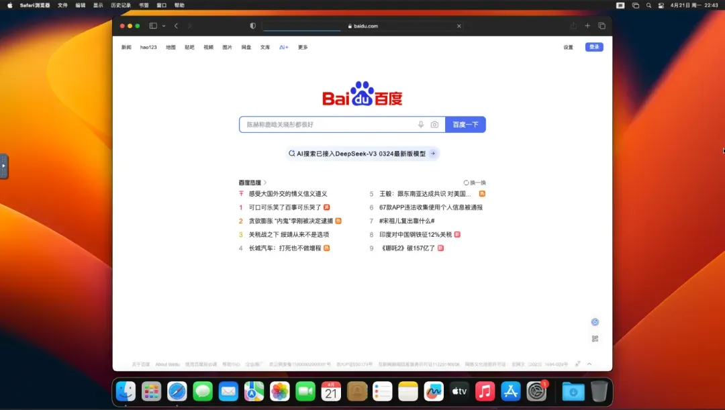Open the 设置 settings menu

[x=568, y=47]
